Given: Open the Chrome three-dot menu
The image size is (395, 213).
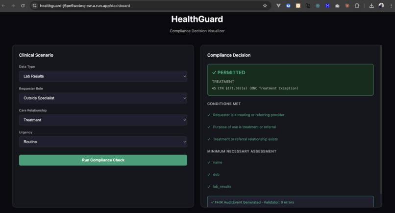Looking at the screenshot, I should coord(391,5).
